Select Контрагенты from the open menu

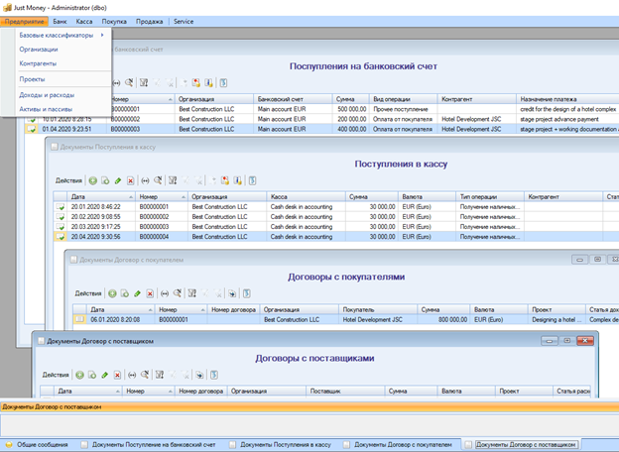(x=38, y=62)
